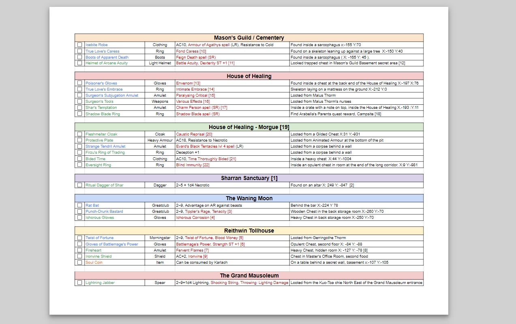Viewport: 516px width, 324px height.
Task: Open the Bided Time link
Action: click(95, 159)
